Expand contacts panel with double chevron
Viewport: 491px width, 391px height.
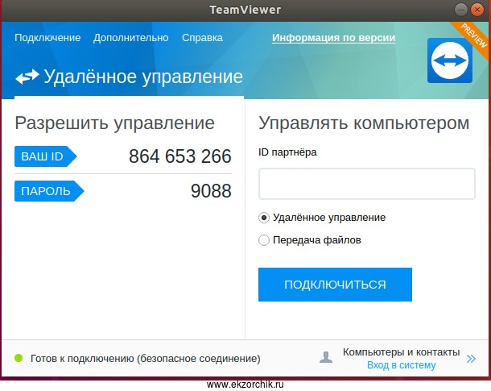coord(471,359)
